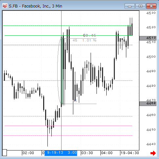159x159 pixels.
Task: Click the 03:30 time axis label
Action: coord(87,153)
